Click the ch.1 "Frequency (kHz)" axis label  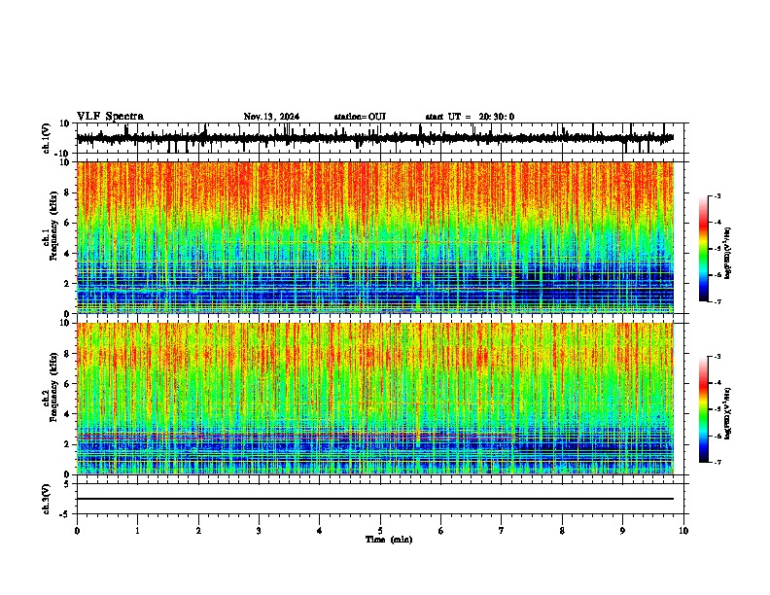53,227
